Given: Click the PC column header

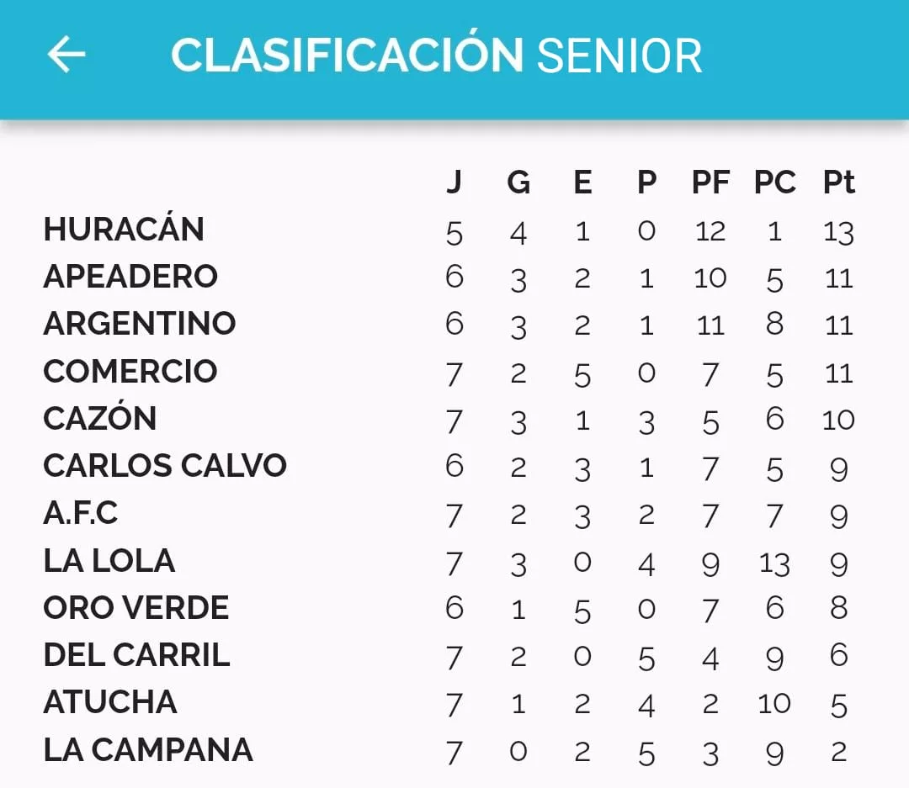Looking at the screenshot, I should pos(774,182).
